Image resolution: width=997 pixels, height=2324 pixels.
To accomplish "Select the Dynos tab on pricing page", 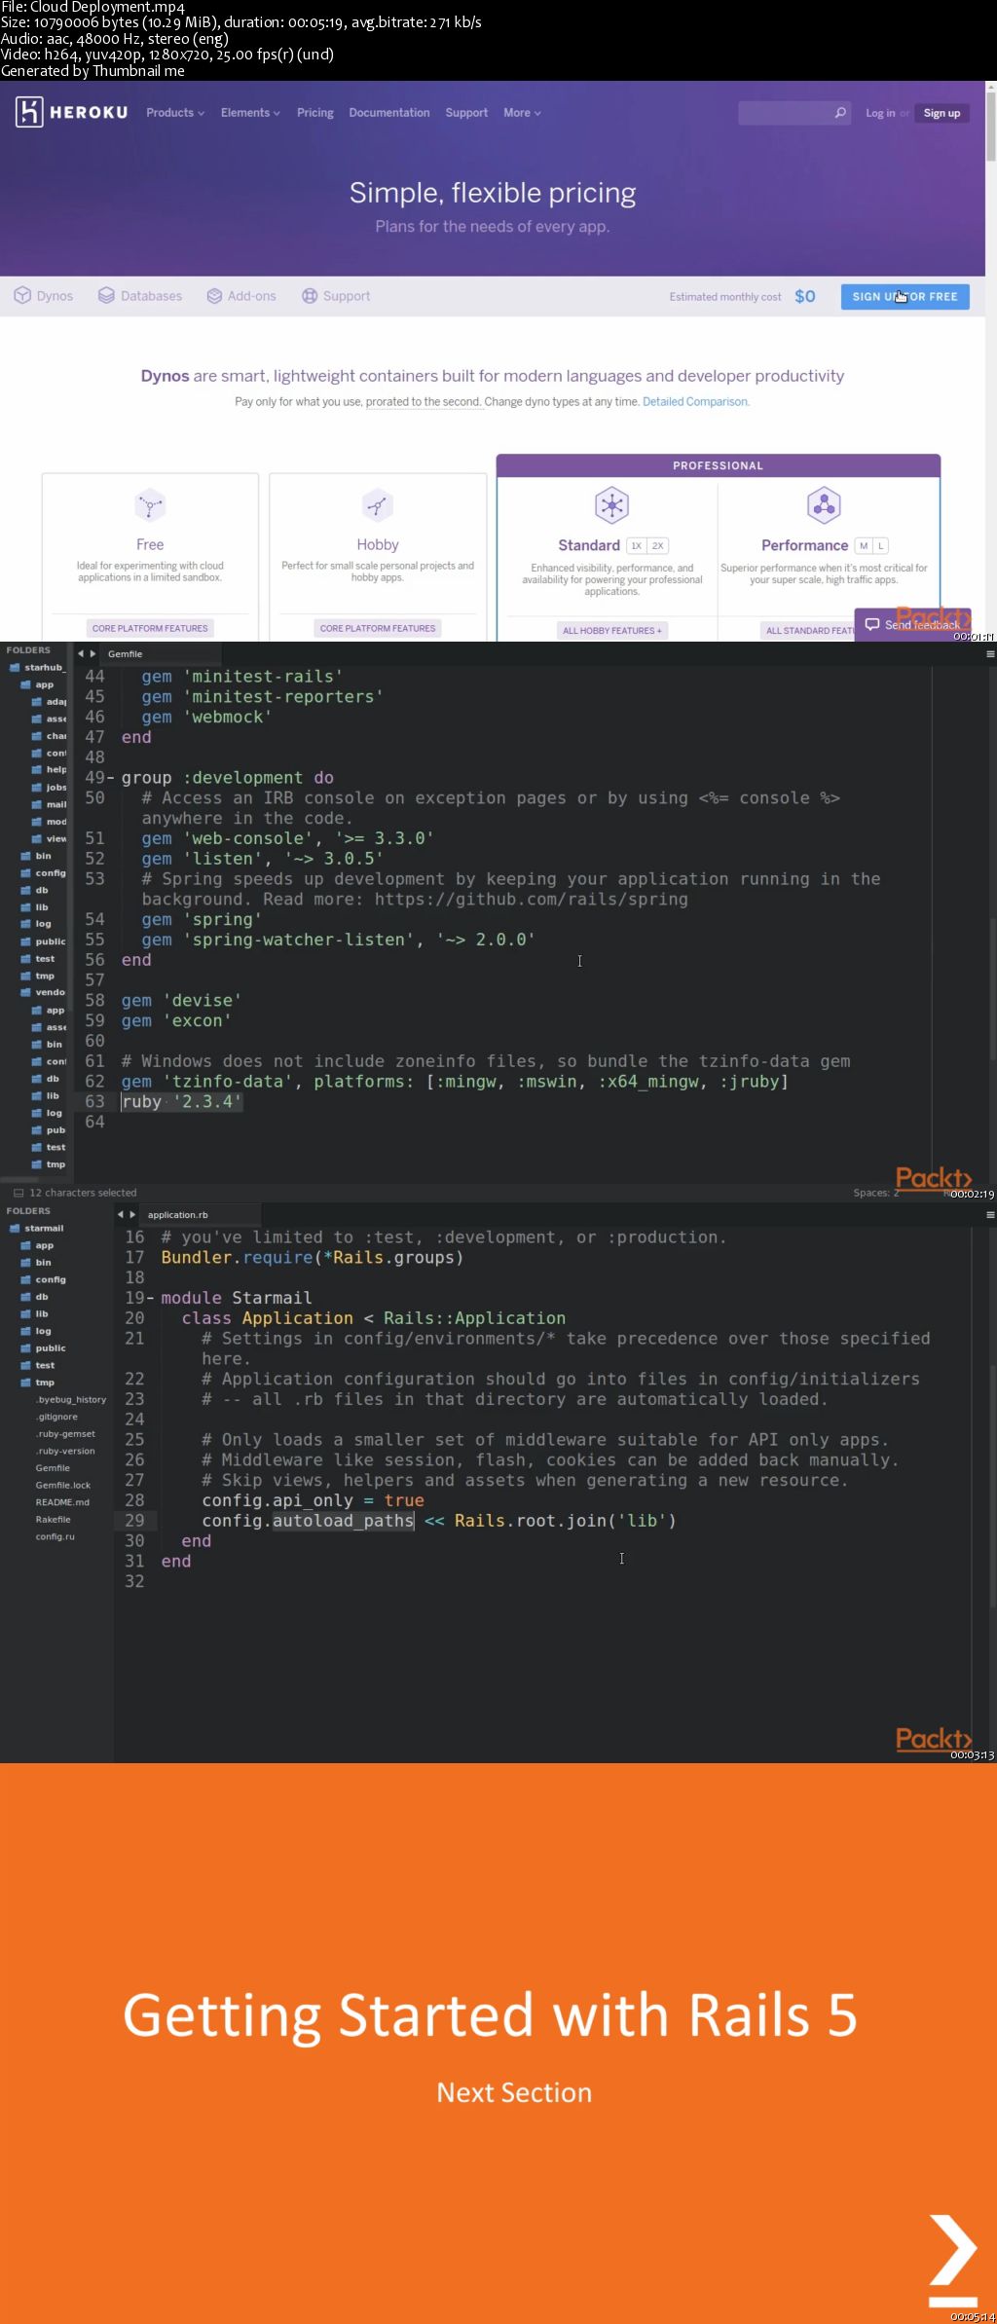I will (x=44, y=296).
